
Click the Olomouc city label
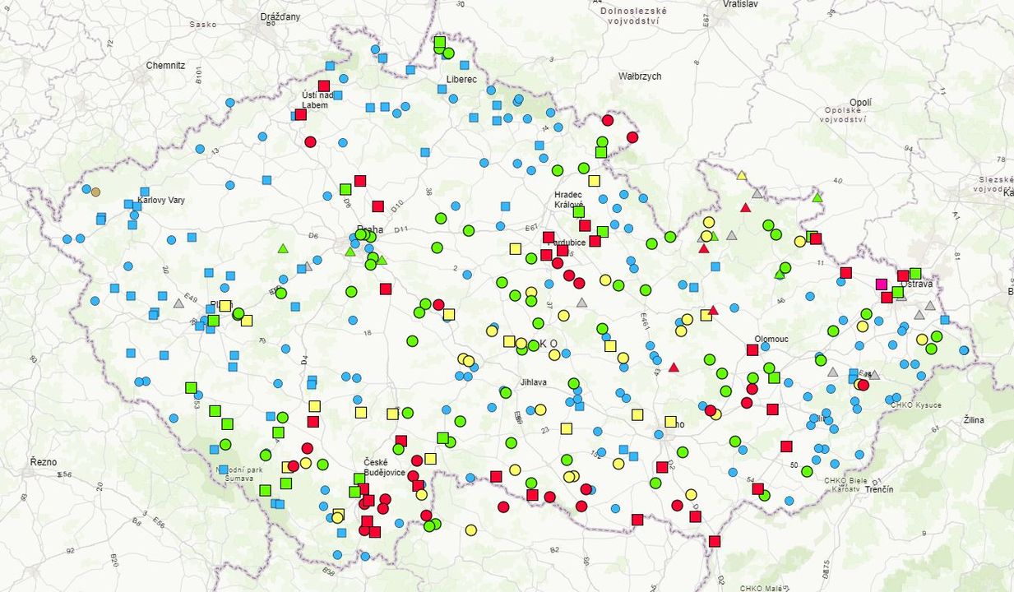773,340
